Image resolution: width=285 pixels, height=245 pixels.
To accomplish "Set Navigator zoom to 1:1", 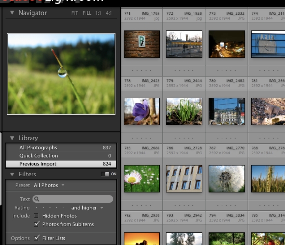I will (98, 13).
